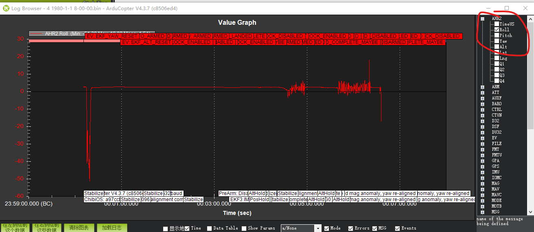The image size is (534, 232).
Task: Expand the MSG tree node
Action: tap(482, 212)
